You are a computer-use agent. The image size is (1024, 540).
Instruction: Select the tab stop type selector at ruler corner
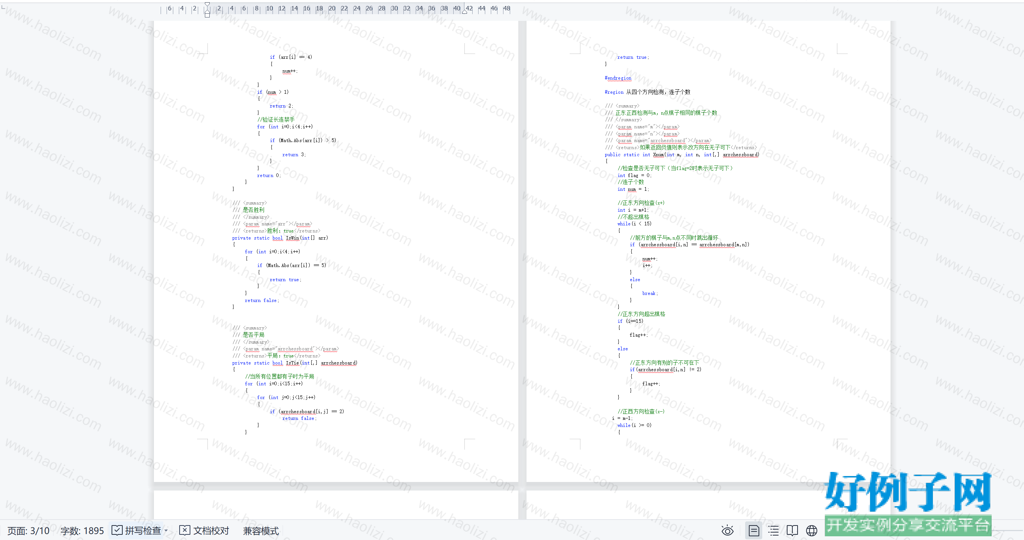3,7
